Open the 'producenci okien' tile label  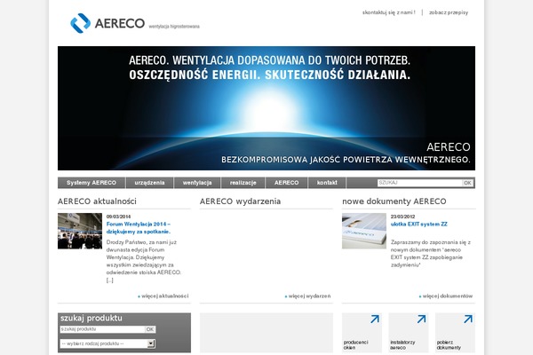[x=355, y=345]
